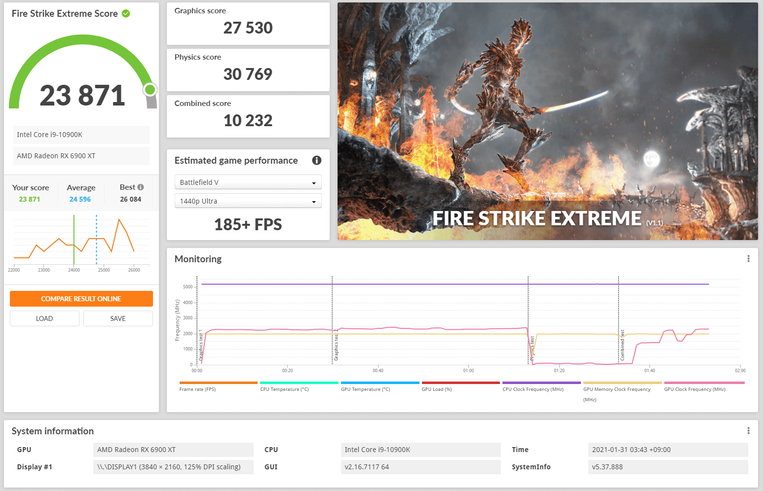Toggle the GPU Memory Clock Frequency legend swatch
Screen dimensions: 763x491
622,383
